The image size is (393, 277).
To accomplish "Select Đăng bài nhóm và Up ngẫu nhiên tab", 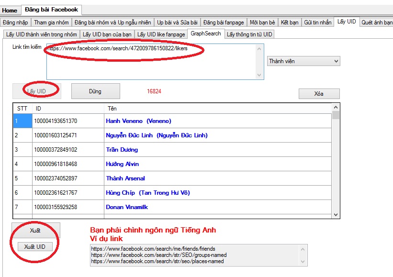I will click(x=113, y=22).
